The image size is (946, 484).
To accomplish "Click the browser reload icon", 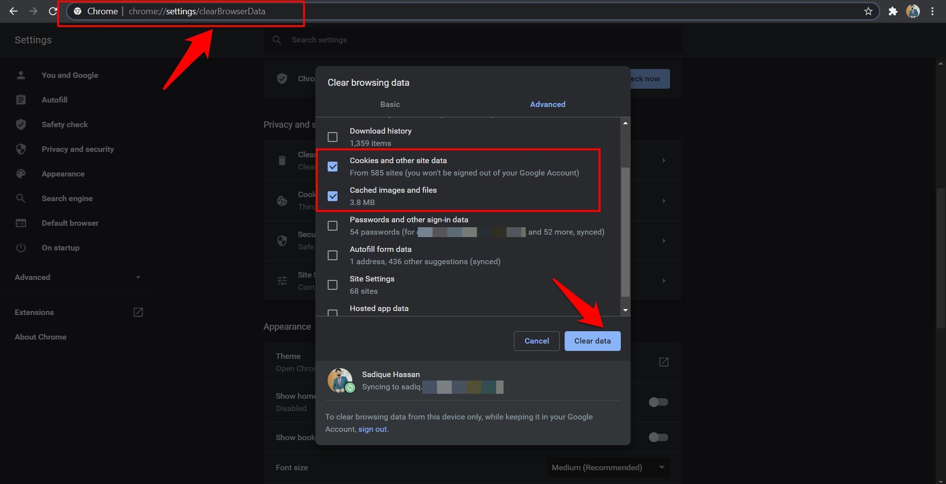I will coord(53,11).
